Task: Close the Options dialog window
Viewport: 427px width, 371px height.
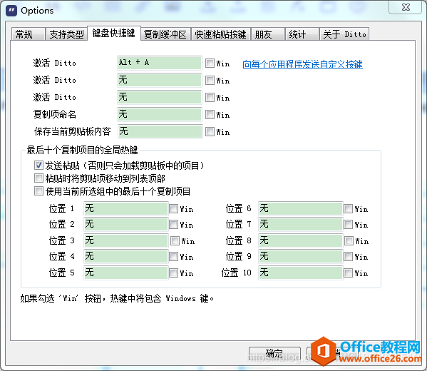Action: click(405, 7)
